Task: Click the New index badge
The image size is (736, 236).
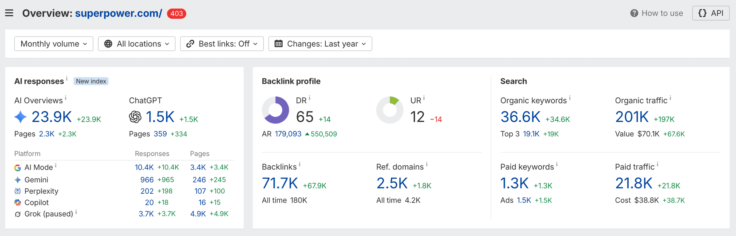Action: point(91,81)
